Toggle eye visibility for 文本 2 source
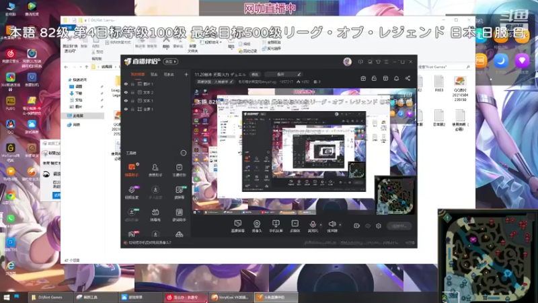Image resolution: width=538 pixels, height=303 pixels. tap(126, 92)
